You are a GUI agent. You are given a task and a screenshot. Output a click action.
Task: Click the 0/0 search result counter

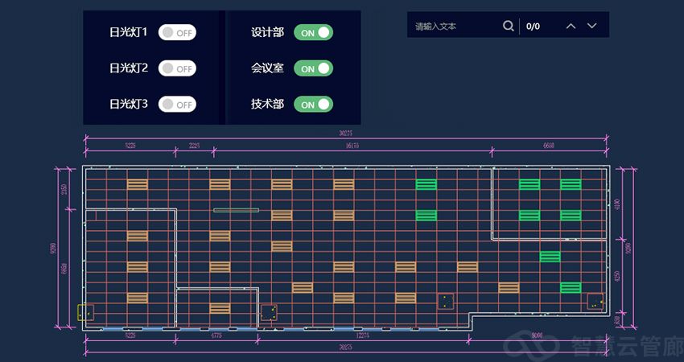coord(533,27)
